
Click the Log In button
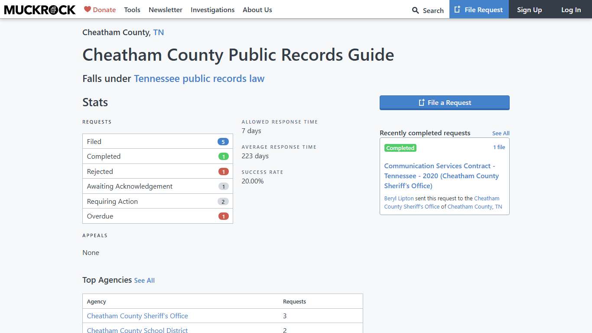(x=571, y=9)
